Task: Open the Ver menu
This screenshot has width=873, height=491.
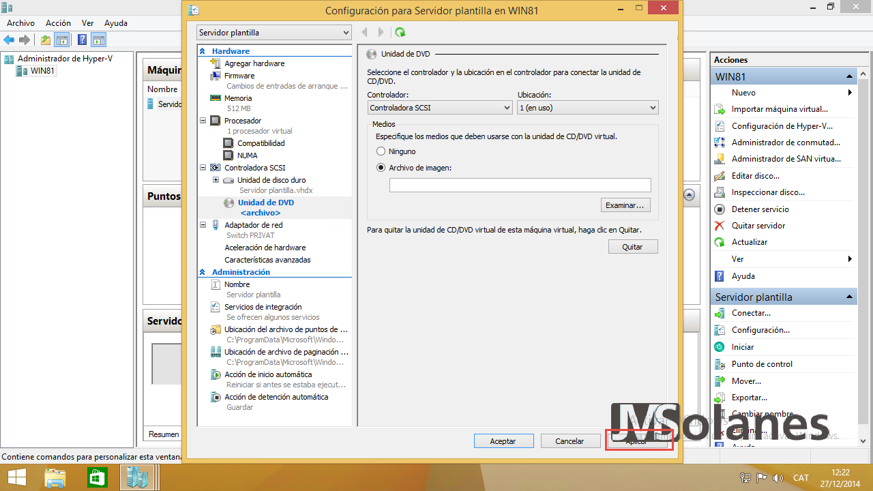Action: tap(87, 23)
